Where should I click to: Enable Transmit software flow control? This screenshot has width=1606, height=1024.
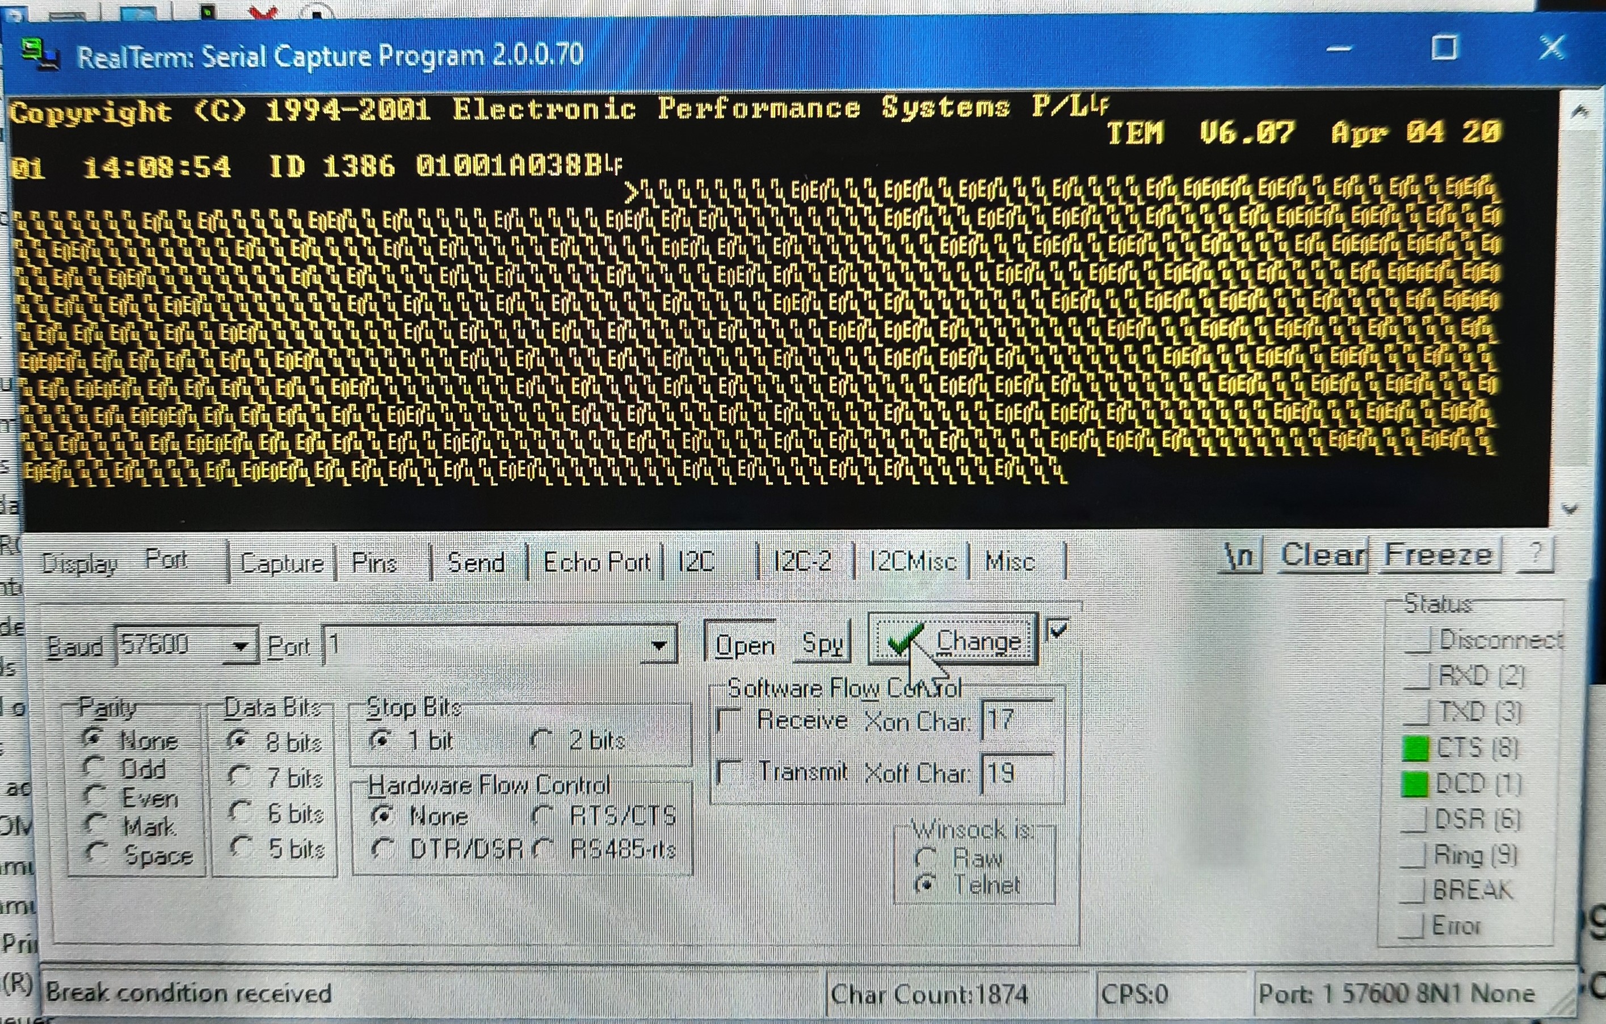pos(729,772)
